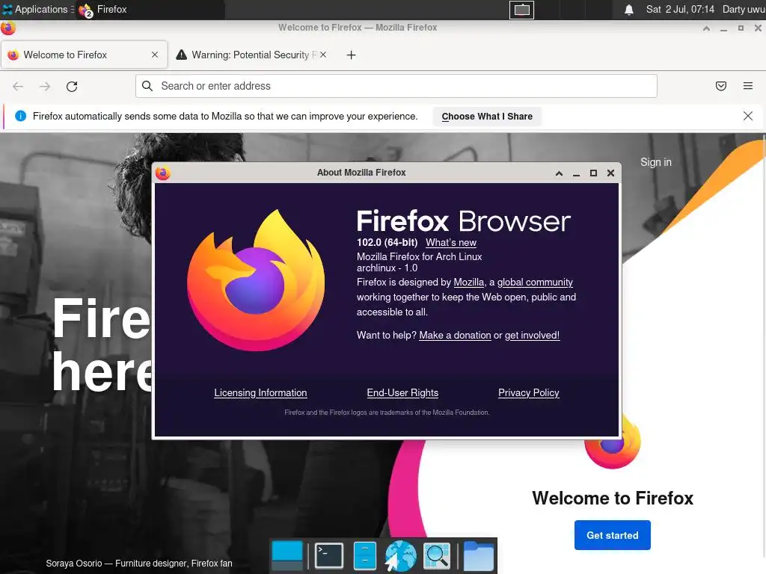
Task: Click the Welcome to Firefox heading
Action: [613, 499]
